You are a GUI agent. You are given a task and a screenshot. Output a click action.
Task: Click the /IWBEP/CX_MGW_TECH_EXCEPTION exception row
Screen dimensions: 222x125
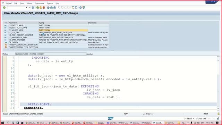(23, 47)
